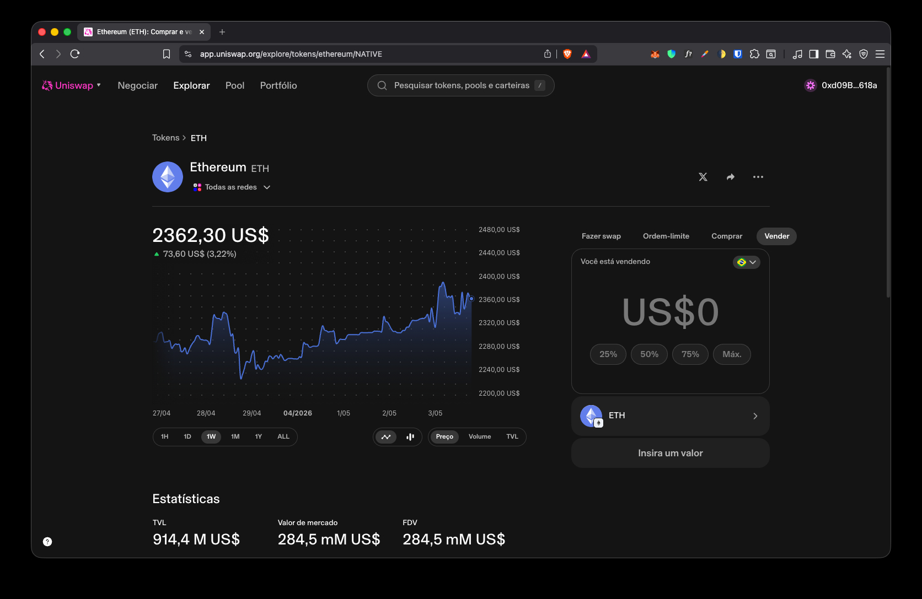Open the Bitwarden shield extension
Screen dimensions: 922x599
738,54
